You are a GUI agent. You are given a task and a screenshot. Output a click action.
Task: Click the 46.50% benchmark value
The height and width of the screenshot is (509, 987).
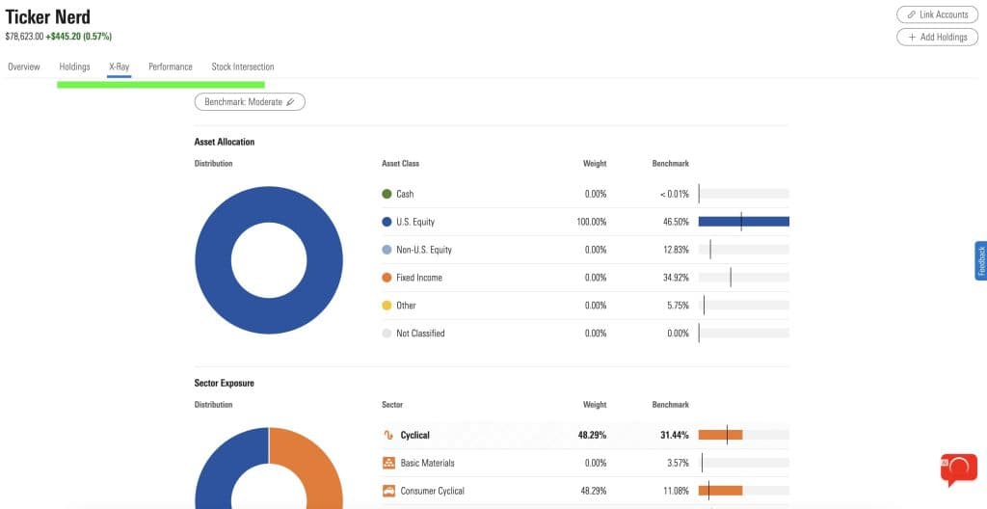pos(676,222)
